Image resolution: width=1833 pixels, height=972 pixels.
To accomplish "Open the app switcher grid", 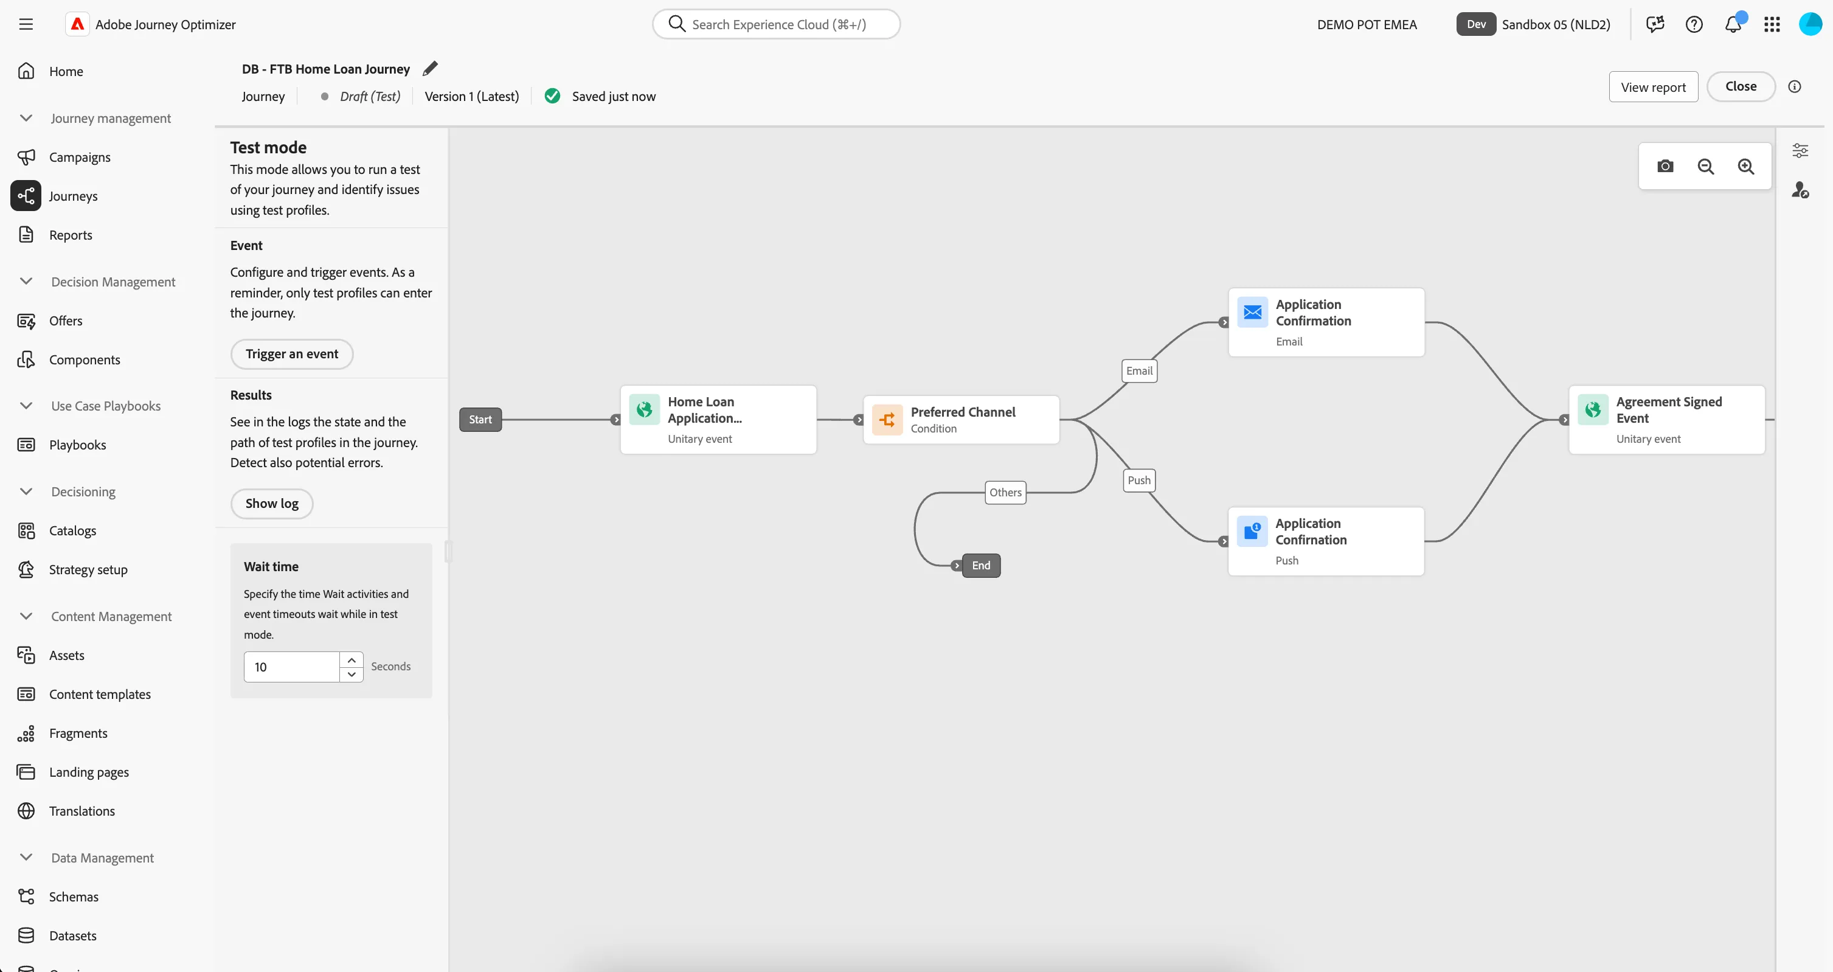I will point(1772,24).
